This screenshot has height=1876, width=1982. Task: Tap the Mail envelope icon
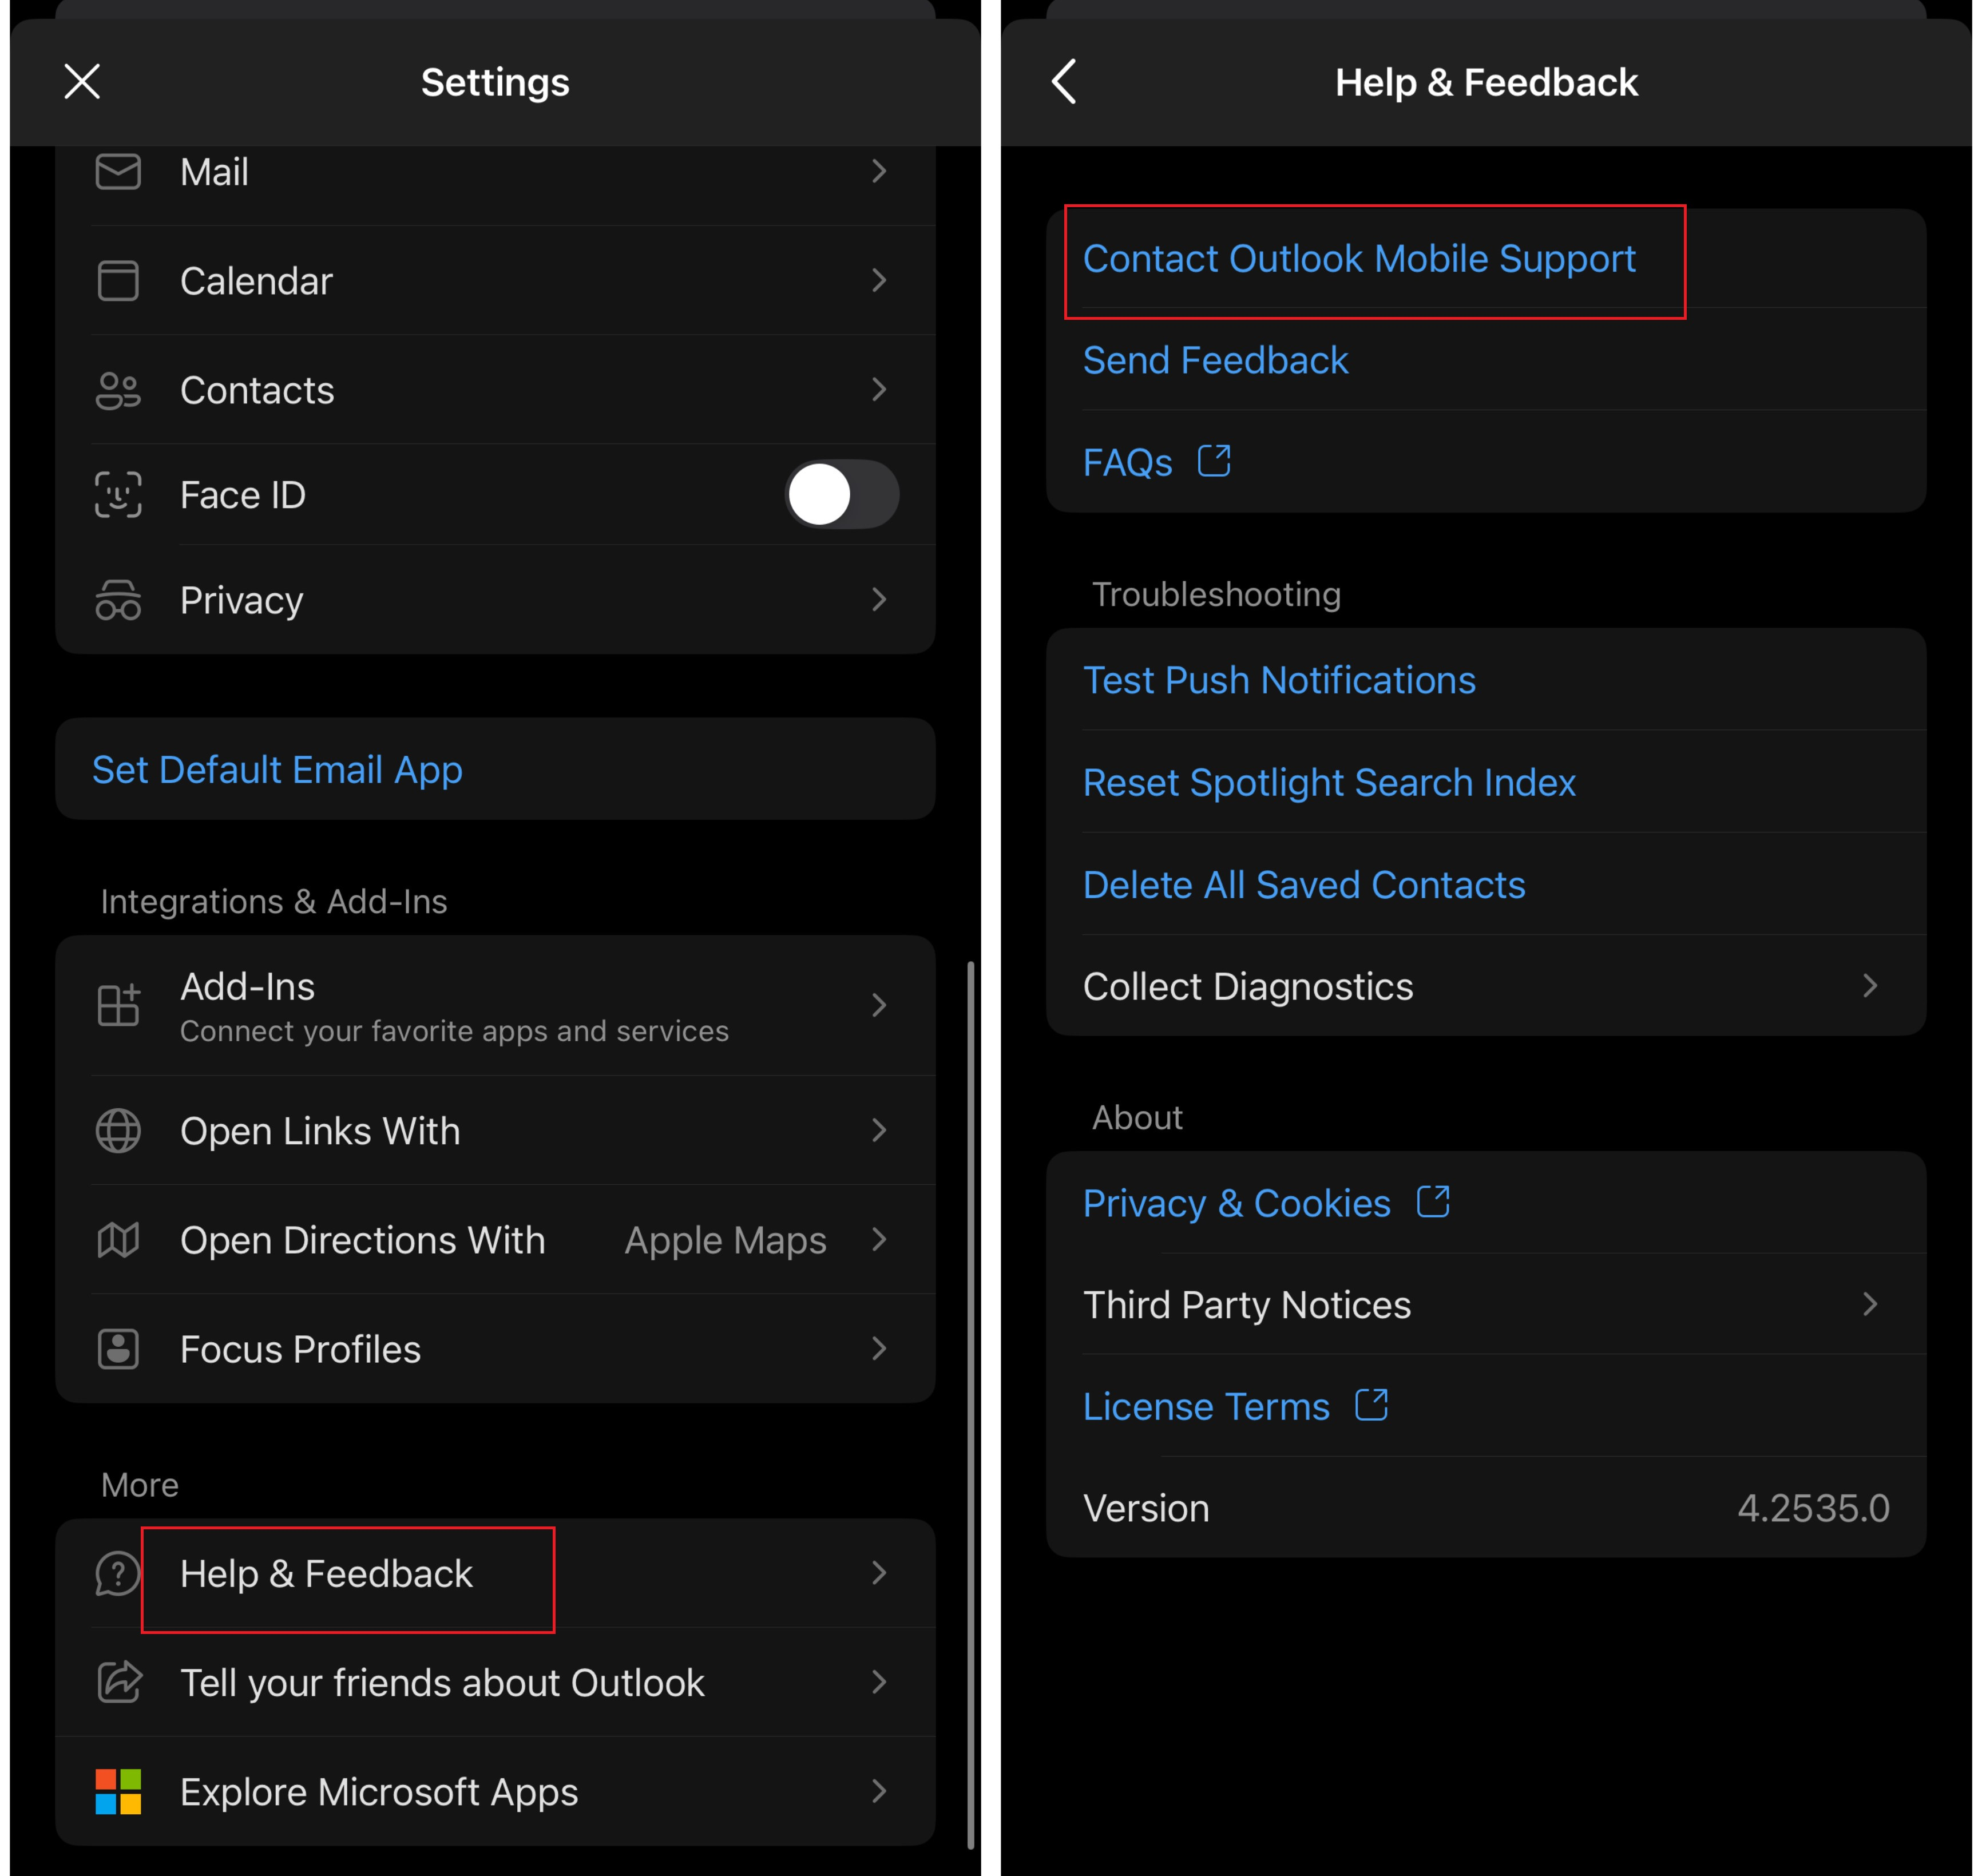(118, 172)
